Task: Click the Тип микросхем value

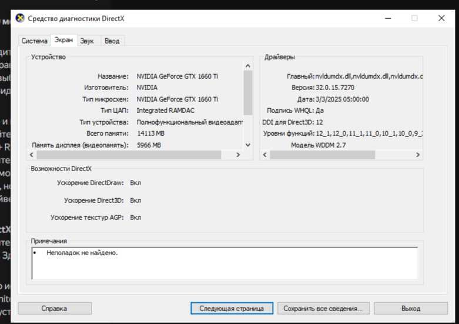Action: (177, 99)
